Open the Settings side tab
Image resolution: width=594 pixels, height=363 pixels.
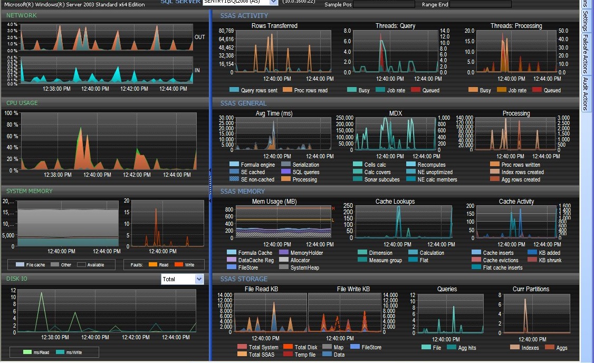tap(585, 21)
